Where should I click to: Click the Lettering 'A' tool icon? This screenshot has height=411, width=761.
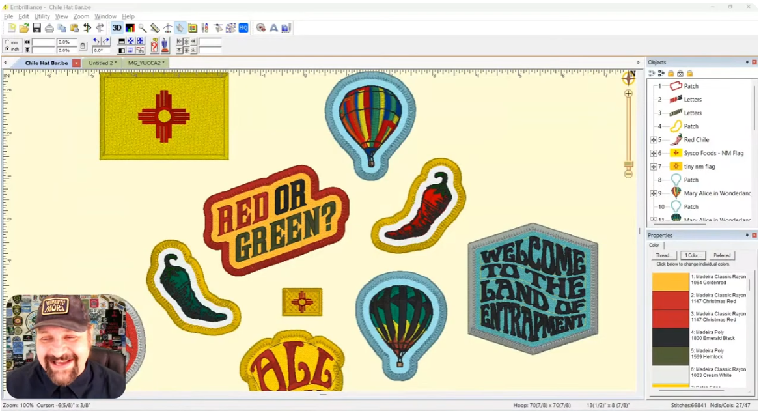pos(273,28)
